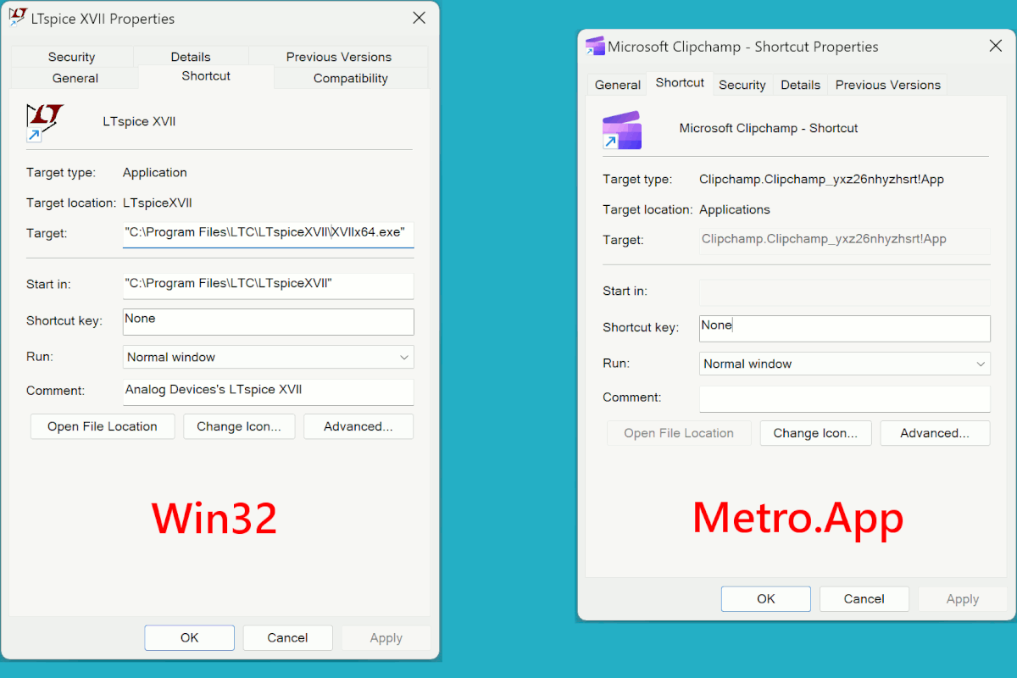
Task: Confirm with OK in Clipchamp Properties
Action: 766,598
